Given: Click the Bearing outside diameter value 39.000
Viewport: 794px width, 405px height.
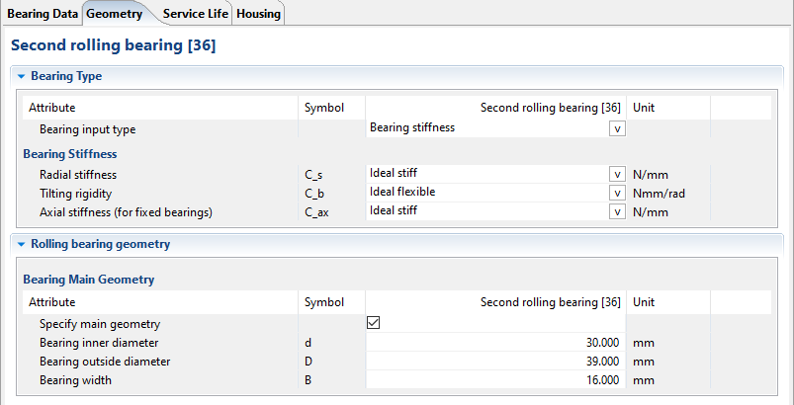Looking at the screenshot, I should [602, 362].
